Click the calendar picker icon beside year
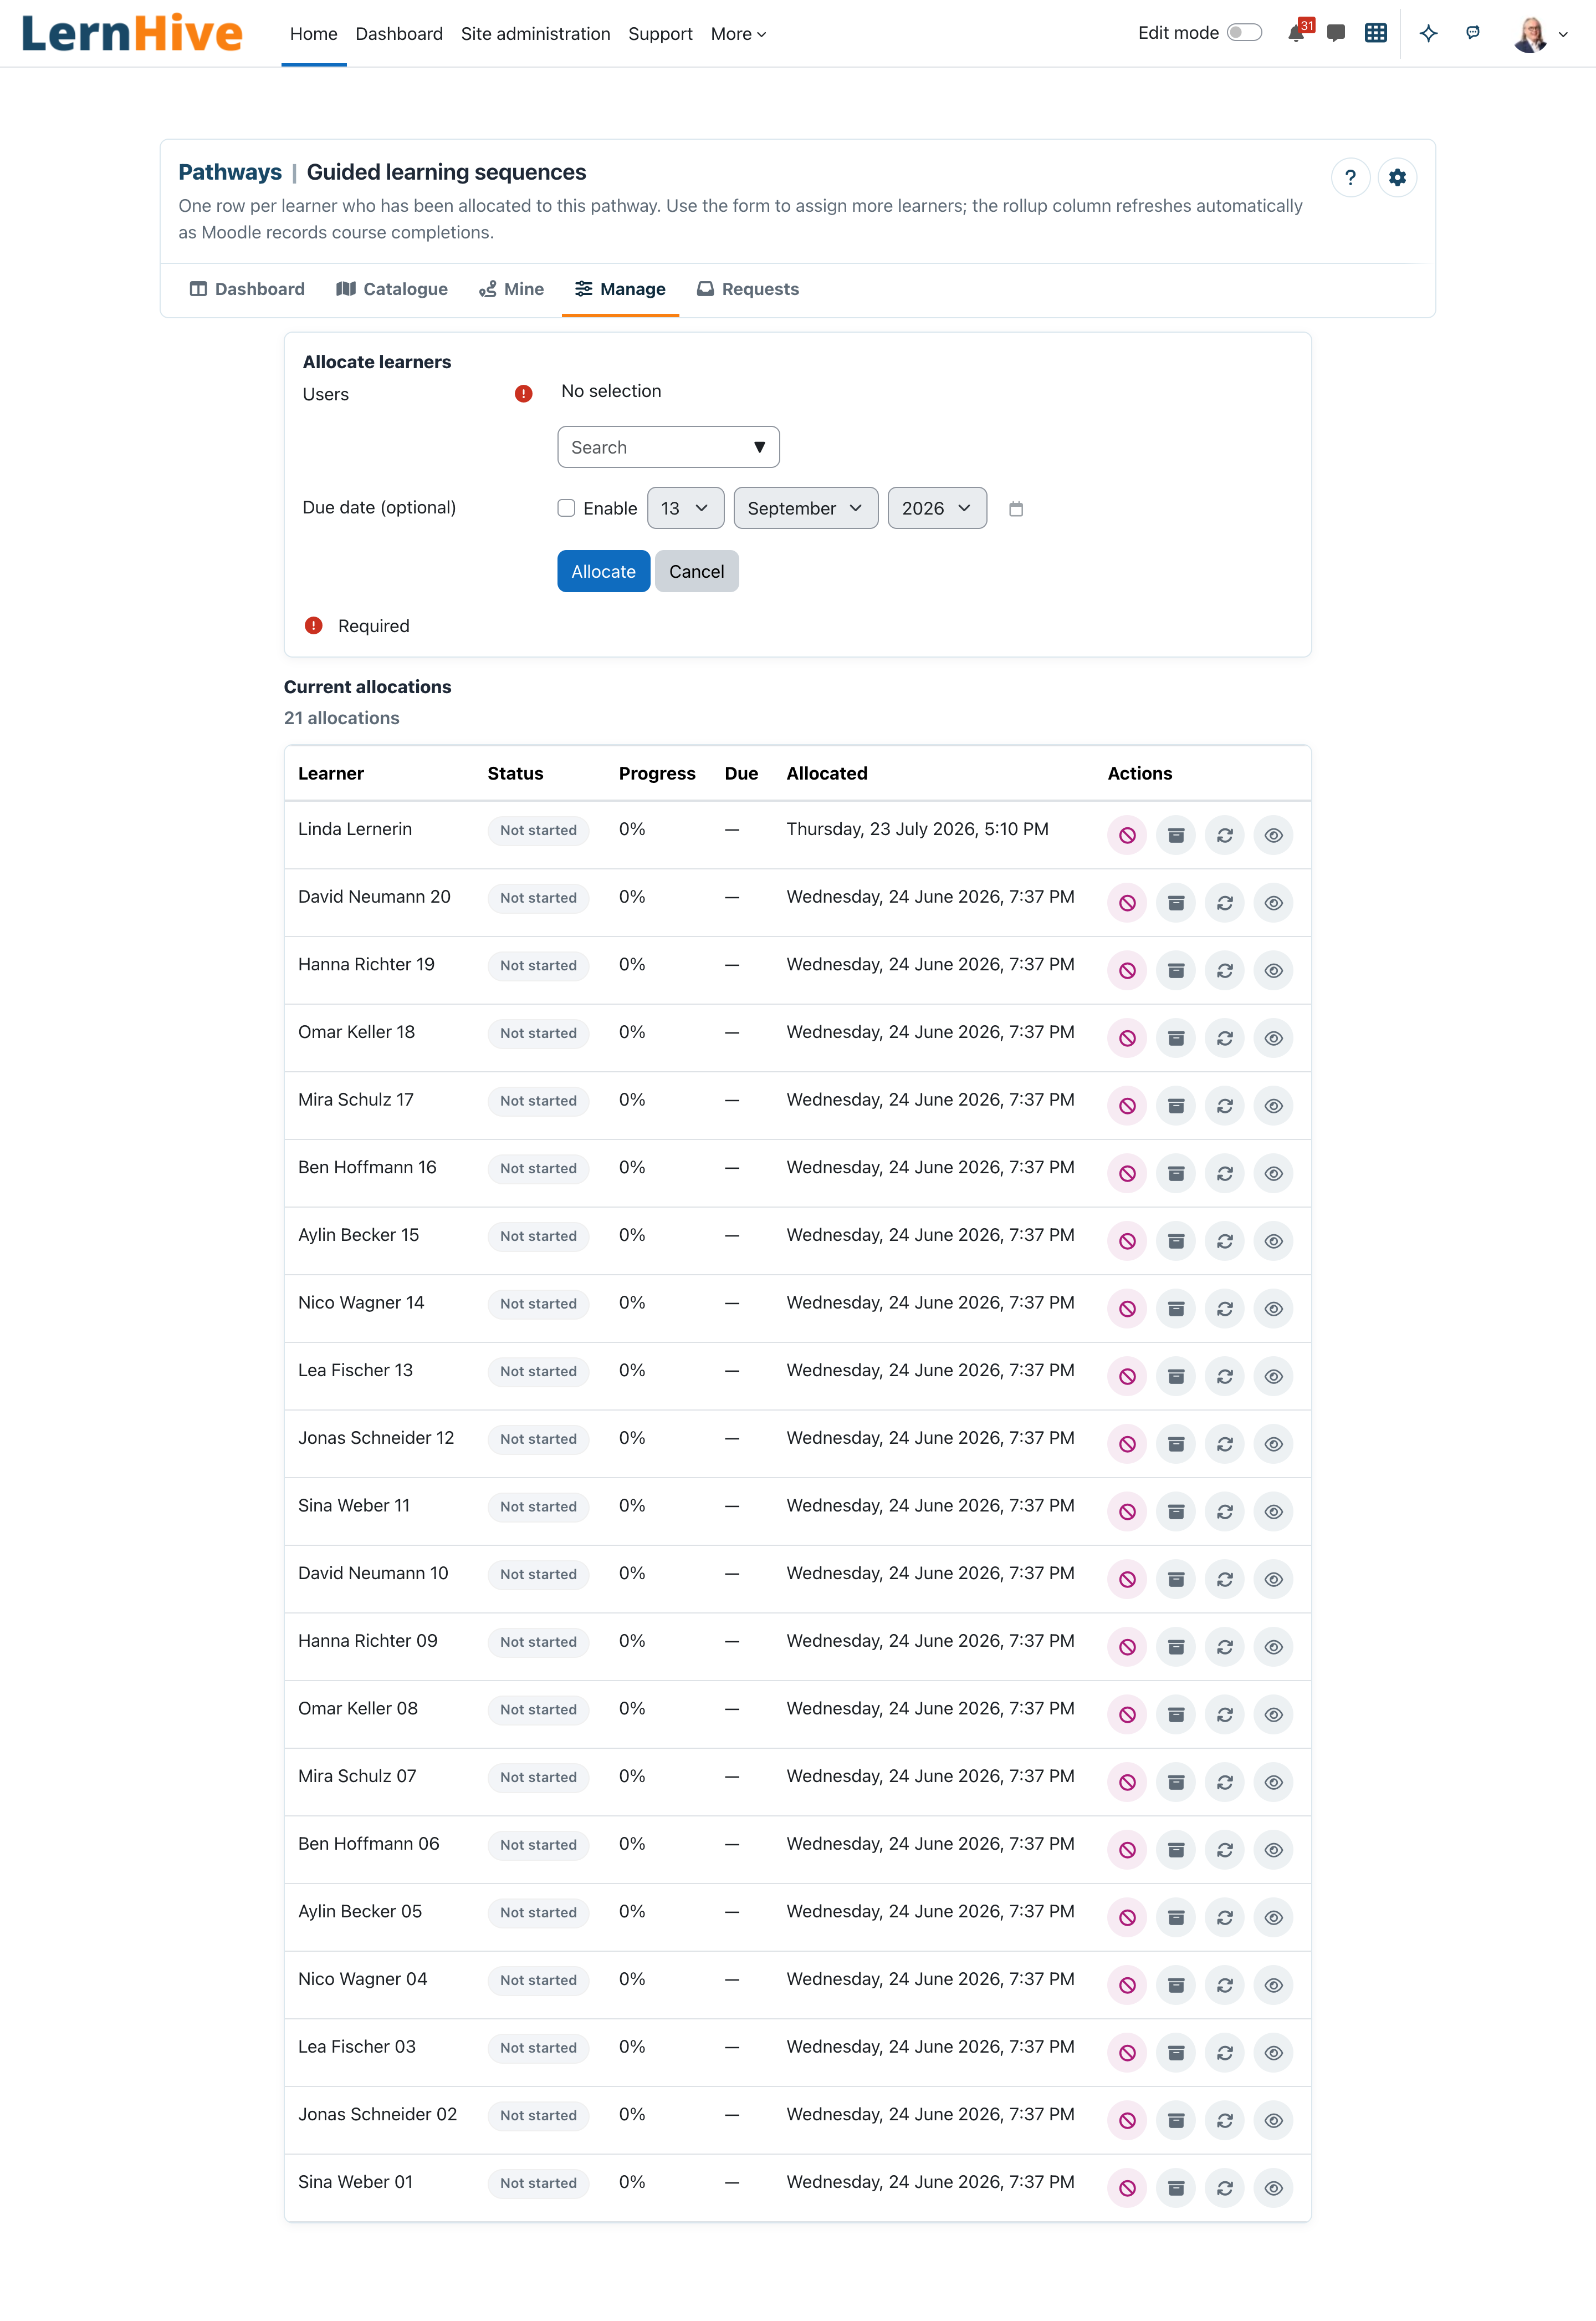Image resolution: width=1596 pixels, height=2321 pixels. (1016, 508)
